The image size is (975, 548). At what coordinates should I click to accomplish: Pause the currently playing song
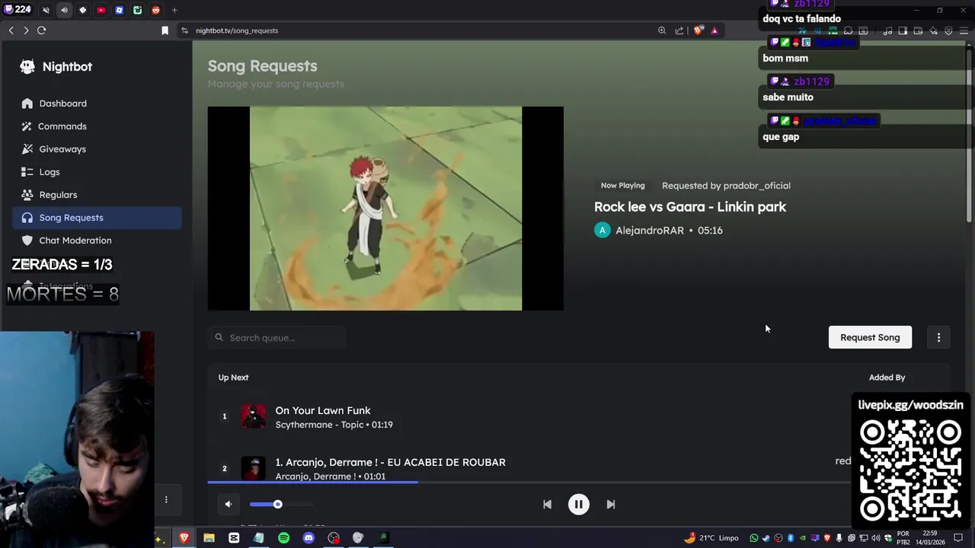578,504
